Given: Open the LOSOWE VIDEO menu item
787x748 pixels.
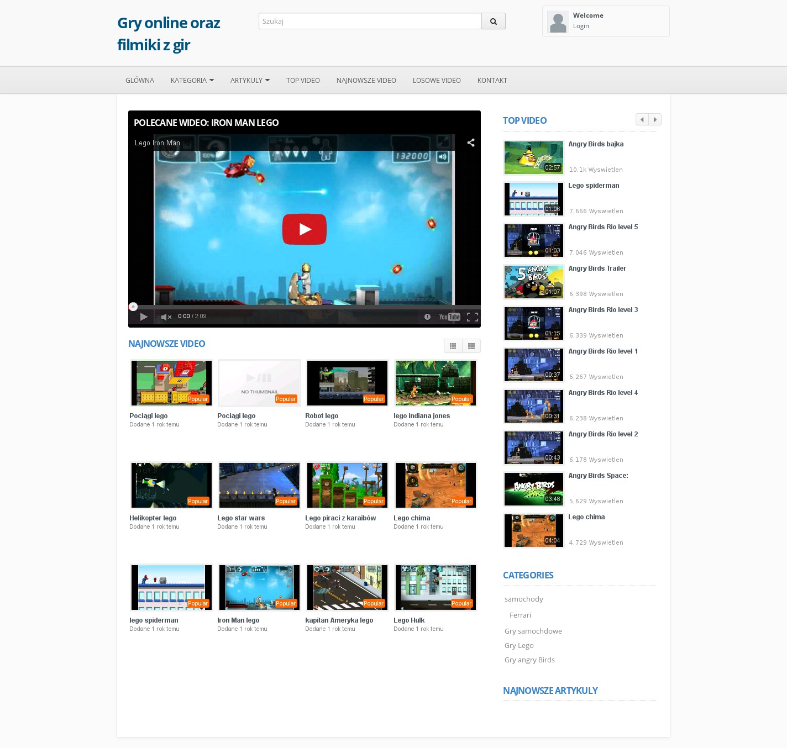Looking at the screenshot, I should (x=437, y=80).
